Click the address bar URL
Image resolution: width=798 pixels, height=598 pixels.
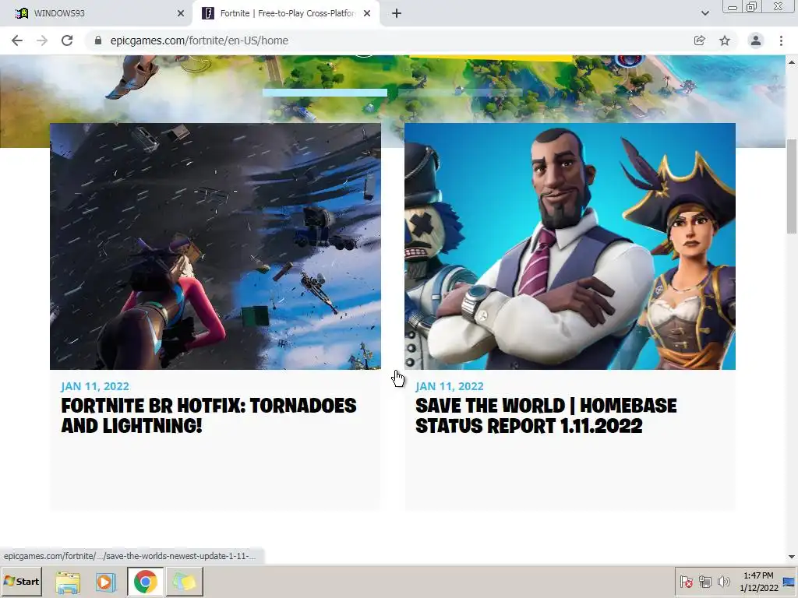point(199,40)
